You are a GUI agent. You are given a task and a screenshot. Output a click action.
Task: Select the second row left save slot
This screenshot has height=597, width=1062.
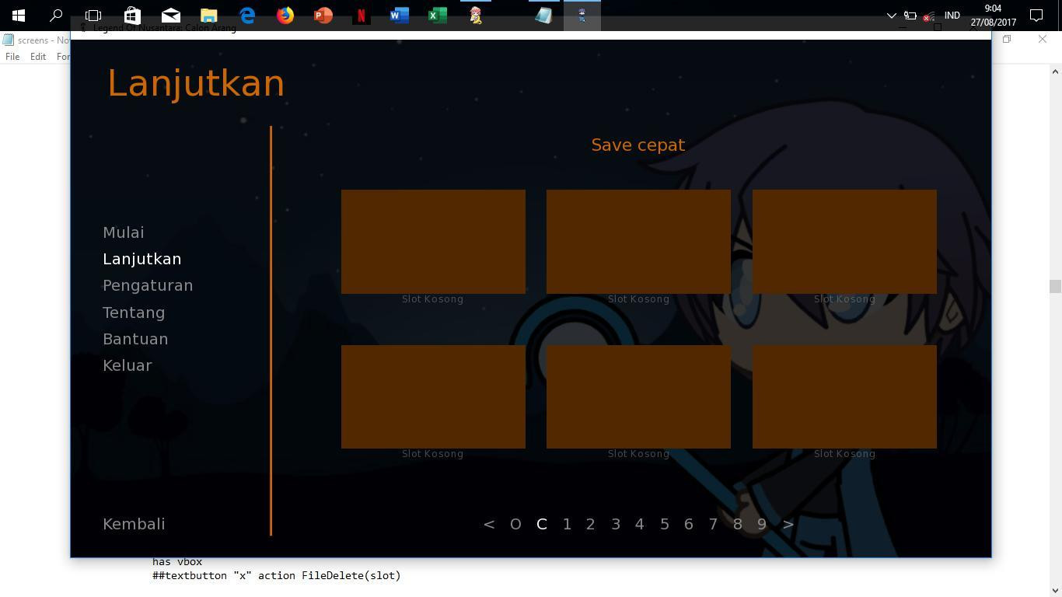[x=433, y=396]
